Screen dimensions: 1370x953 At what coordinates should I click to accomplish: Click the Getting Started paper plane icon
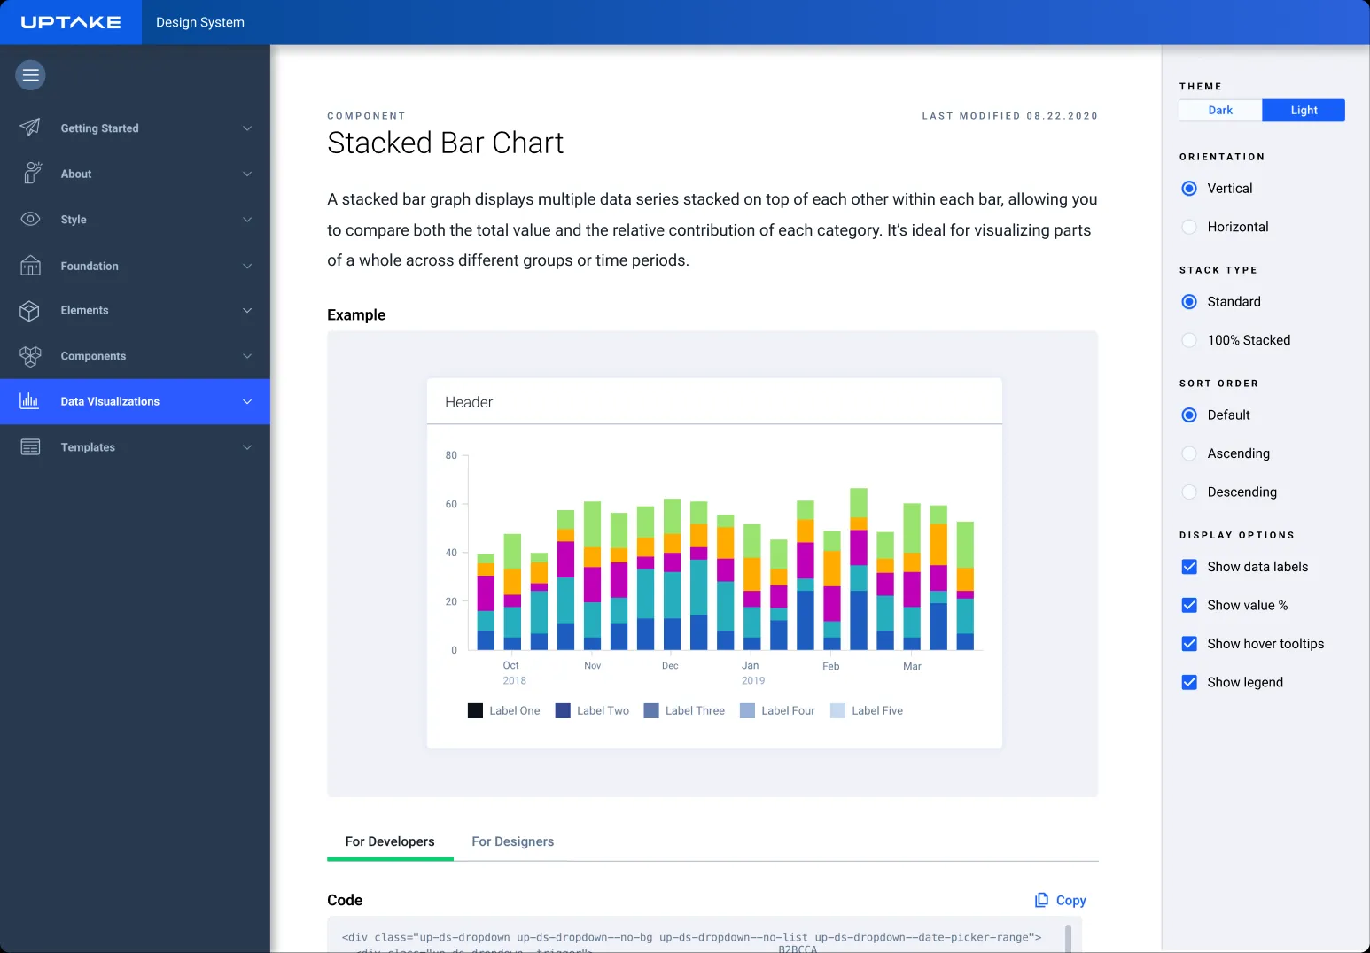click(30, 128)
